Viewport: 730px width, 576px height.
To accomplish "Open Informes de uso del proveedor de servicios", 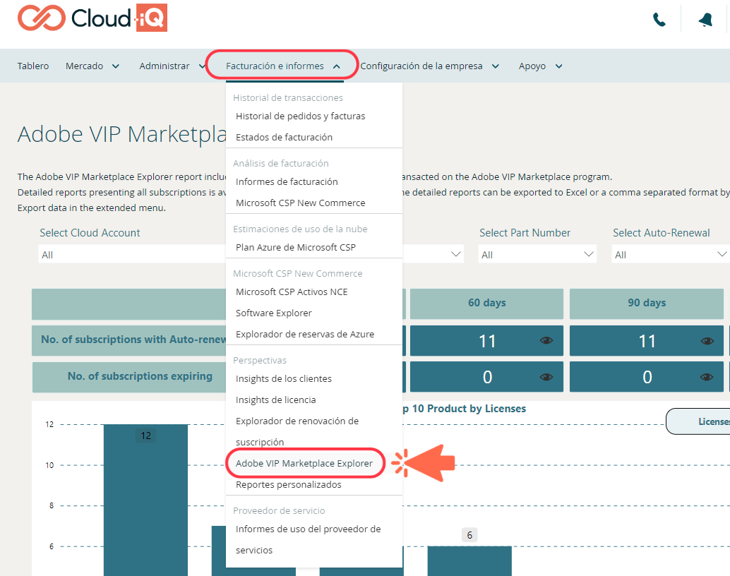I will coord(309,539).
